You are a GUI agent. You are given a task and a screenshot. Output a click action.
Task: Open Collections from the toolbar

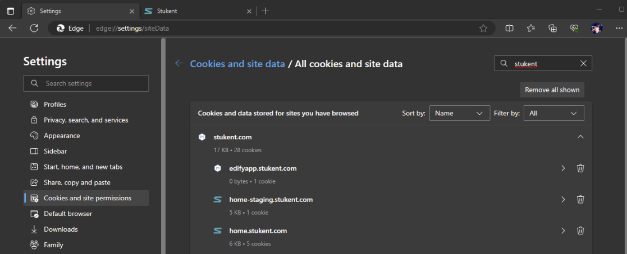point(552,29)
